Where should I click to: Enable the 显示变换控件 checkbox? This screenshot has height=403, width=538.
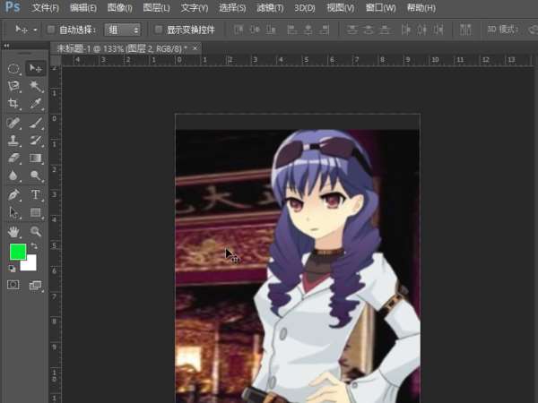[x=158, y=30]
